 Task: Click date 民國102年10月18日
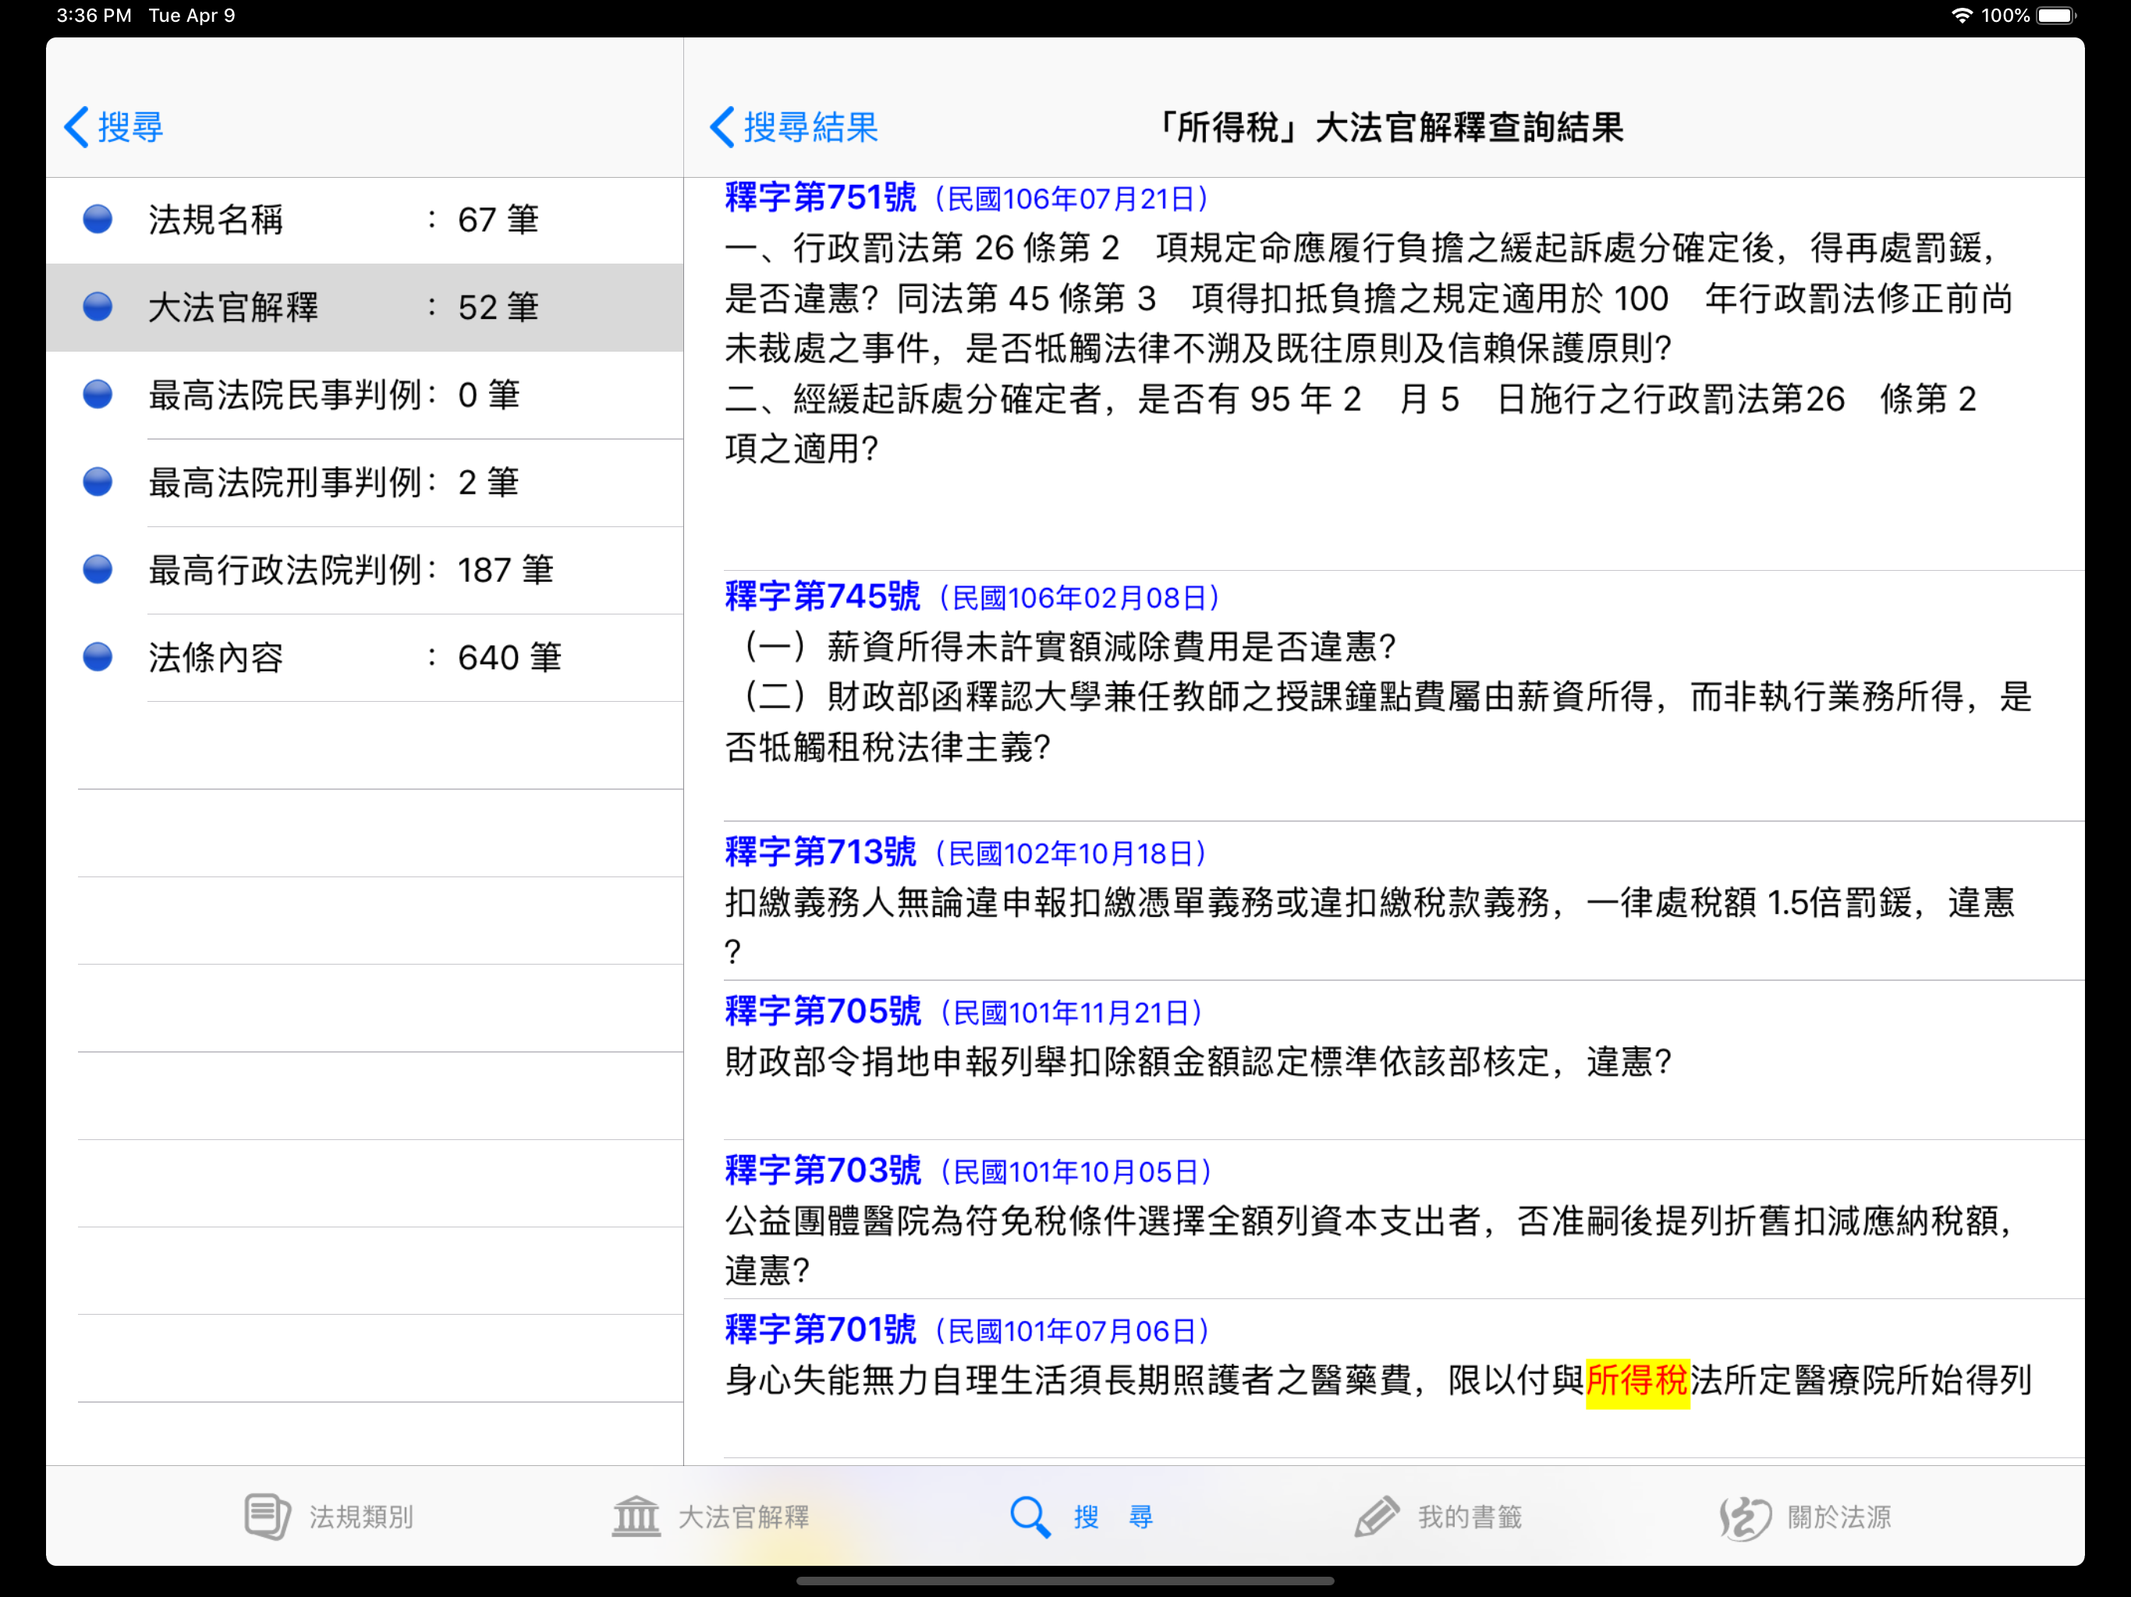(x=1071, y=853)
